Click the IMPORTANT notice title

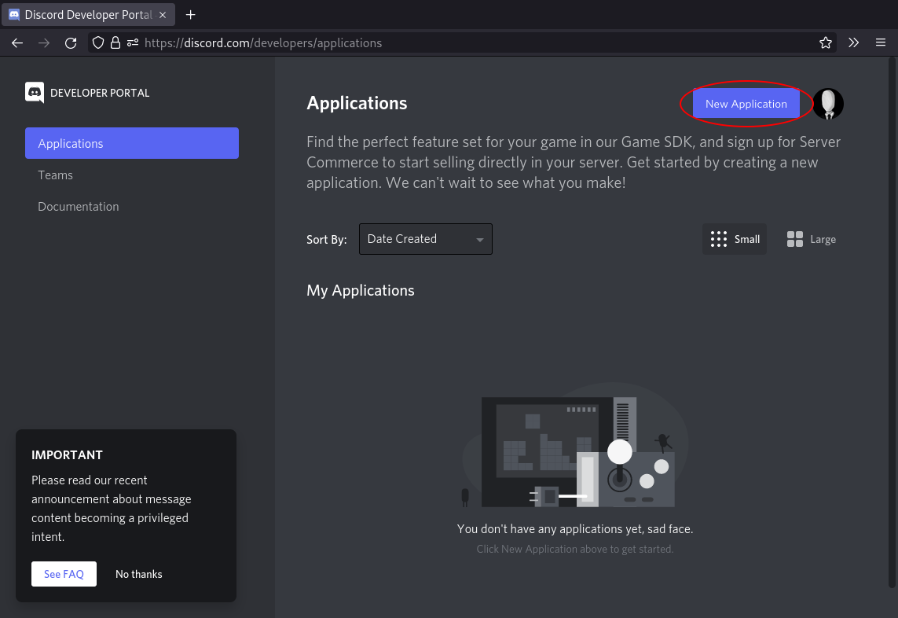pos(67,454)
